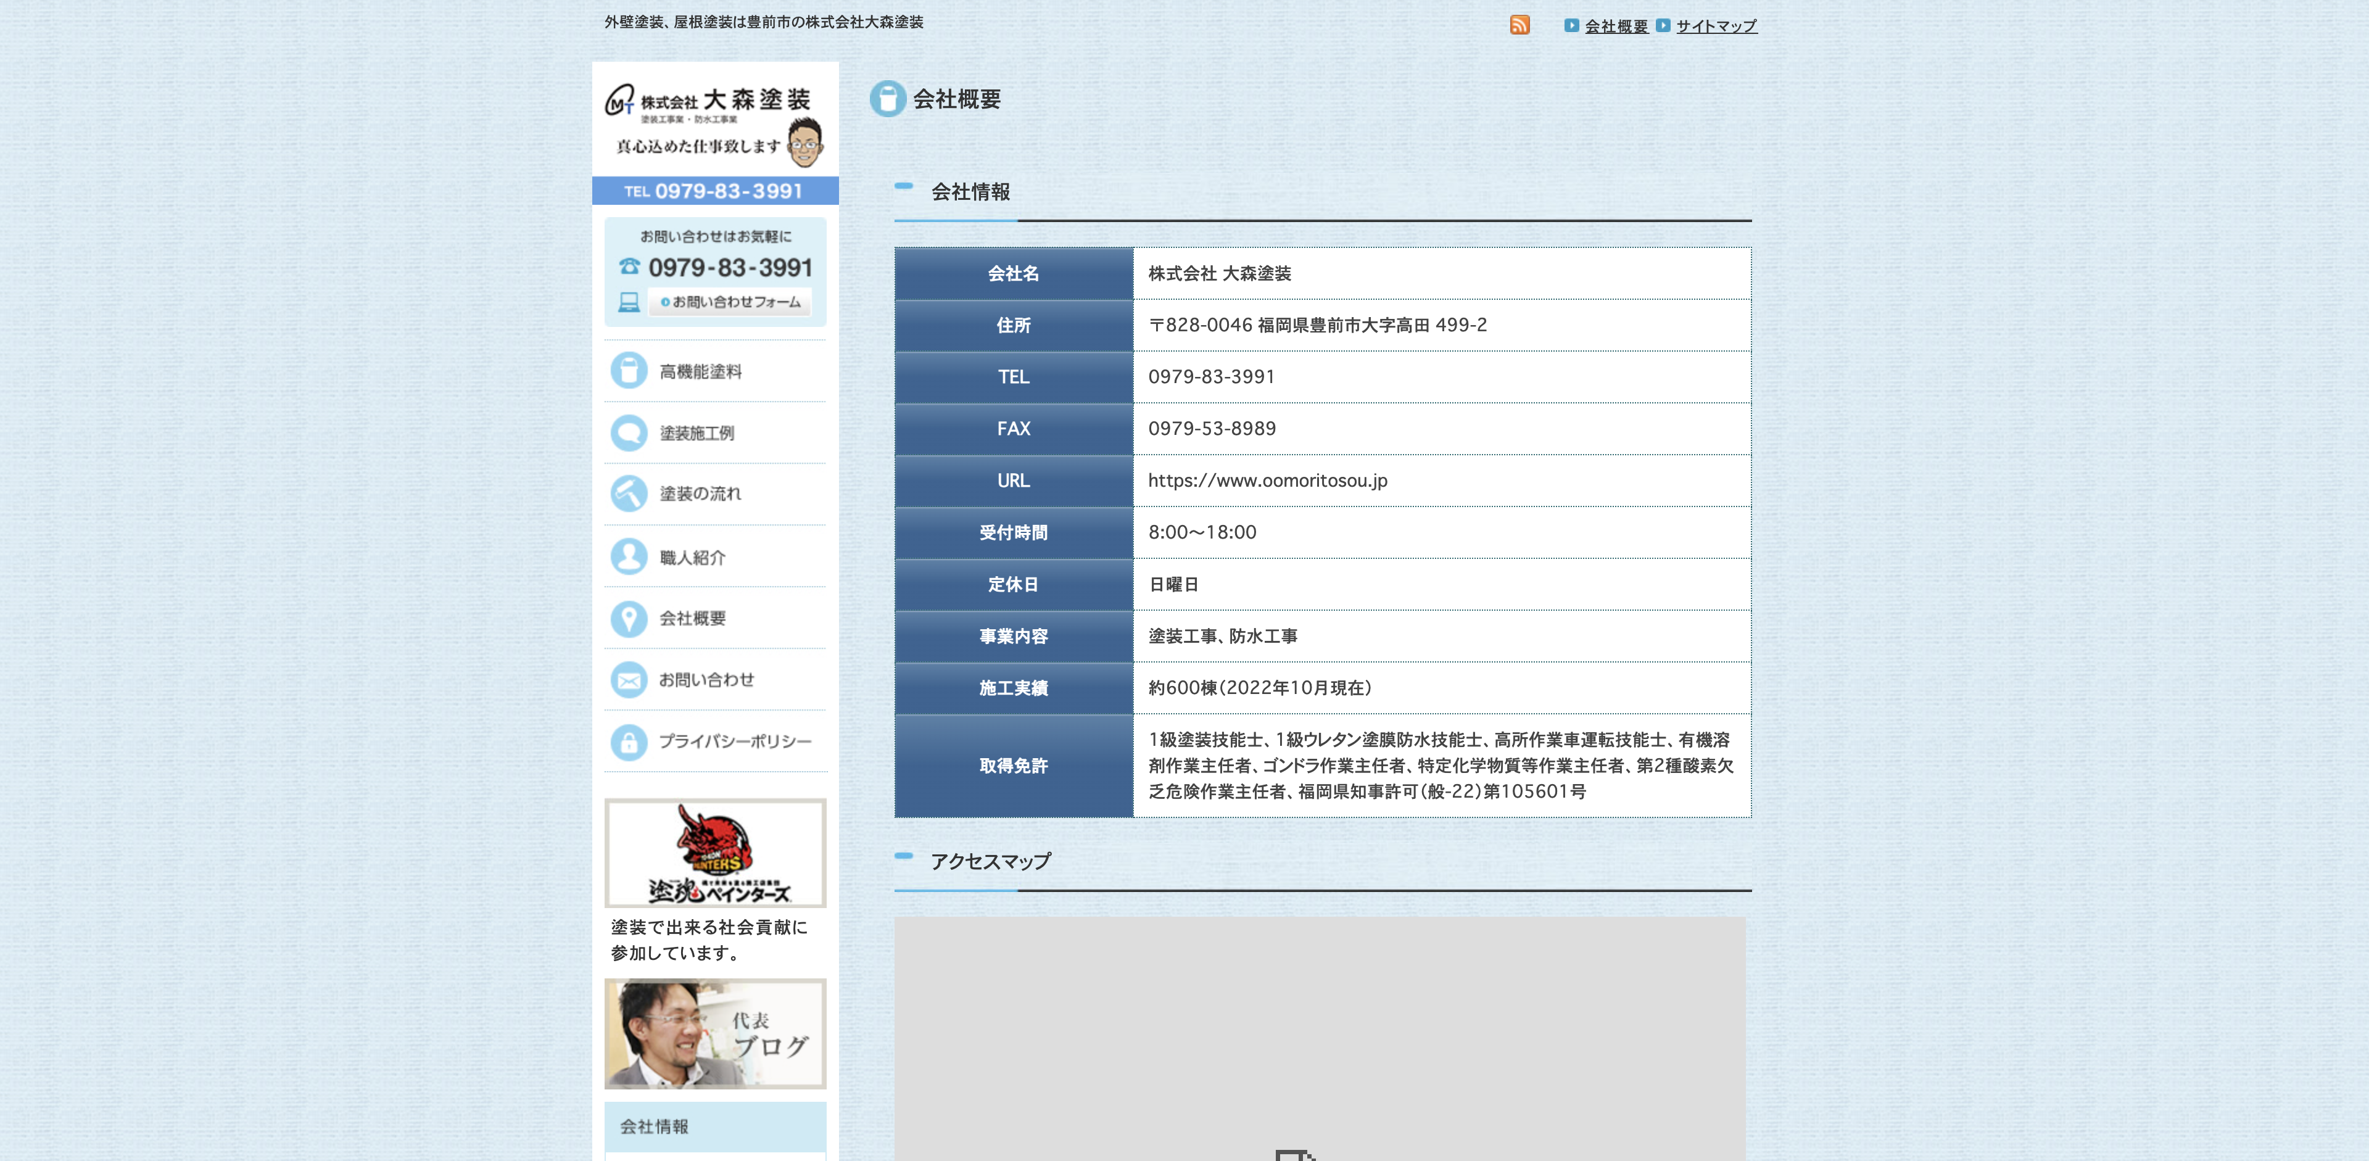
Task: Click the speech bubble icon for 塗装施工例
Action: [629, 433]
